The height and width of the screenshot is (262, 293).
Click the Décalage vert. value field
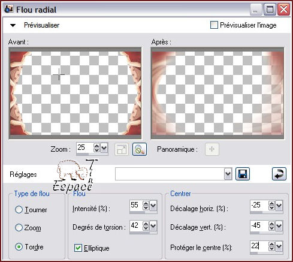(x=259, y=225)
